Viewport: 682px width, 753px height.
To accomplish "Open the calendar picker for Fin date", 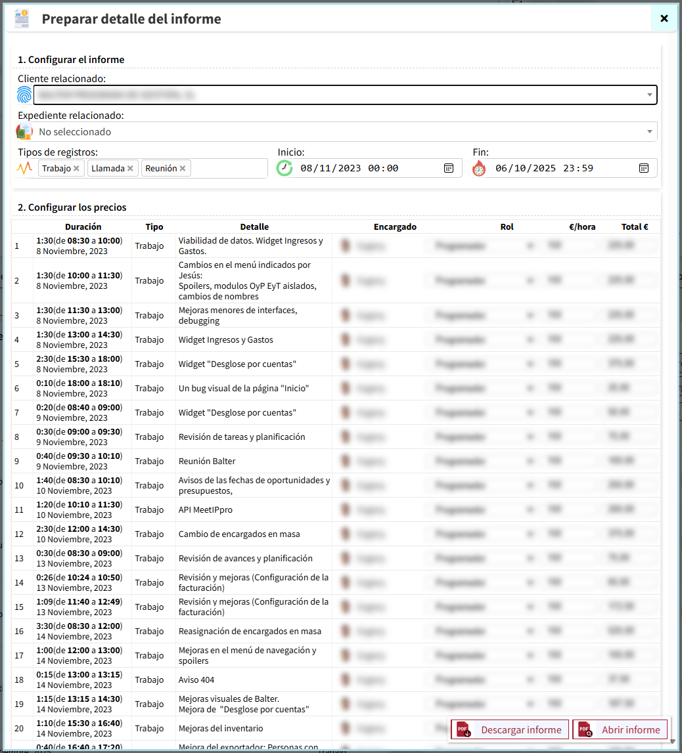I will (644, 168).
